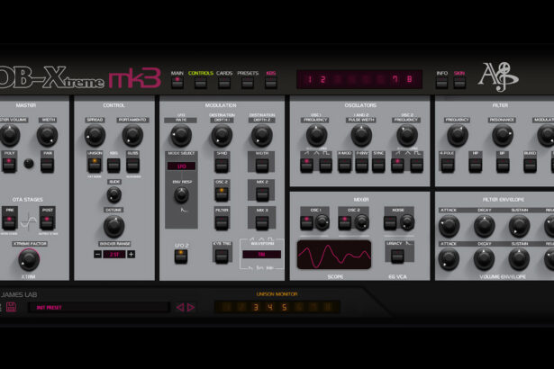Enable the FILTER modulation destination switch
The image size is (554, 369).
click(x=222, y=223)
